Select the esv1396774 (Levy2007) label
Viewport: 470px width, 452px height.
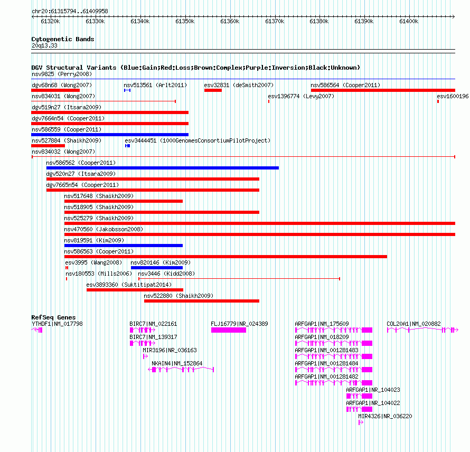[x=301, y=96]
